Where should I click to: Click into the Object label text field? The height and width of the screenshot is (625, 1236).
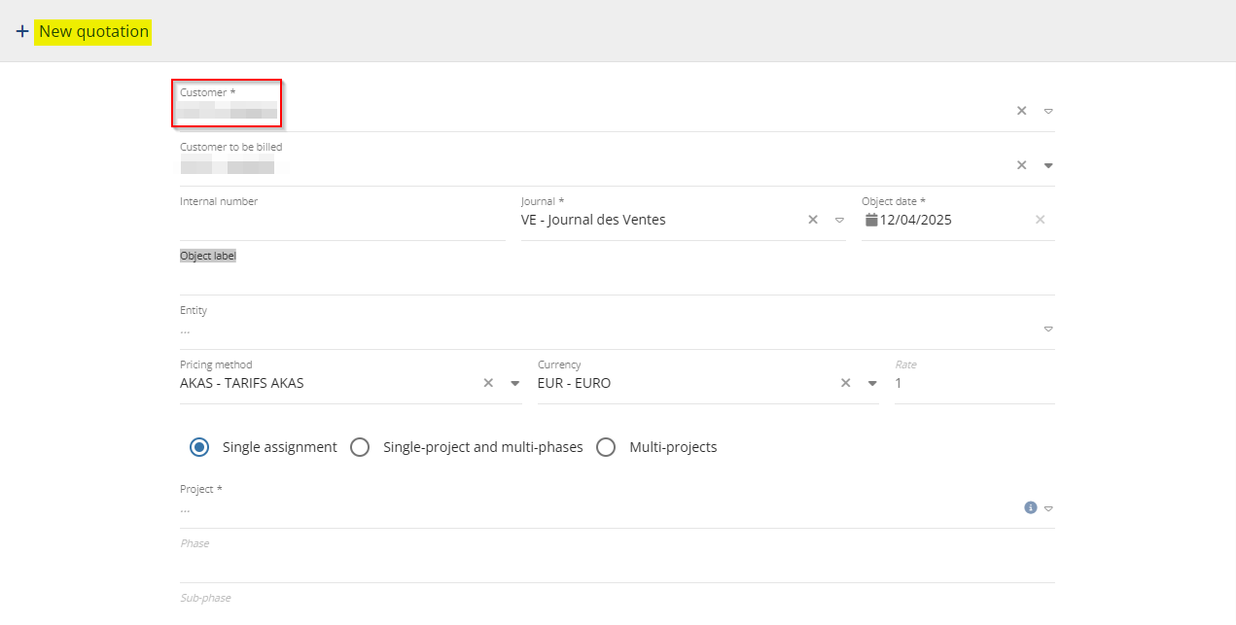[617, 277]
